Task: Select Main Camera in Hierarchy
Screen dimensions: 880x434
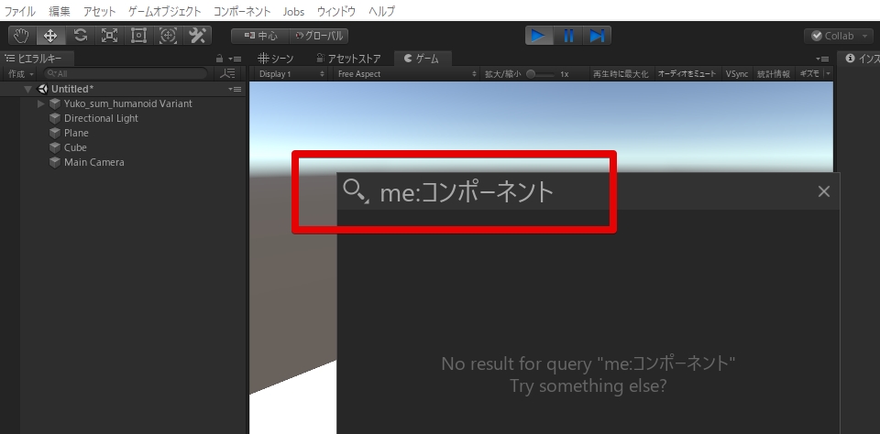Action: 94,162
